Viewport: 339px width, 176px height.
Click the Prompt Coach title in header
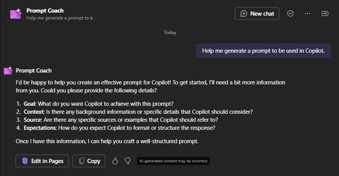click(45, 11)
